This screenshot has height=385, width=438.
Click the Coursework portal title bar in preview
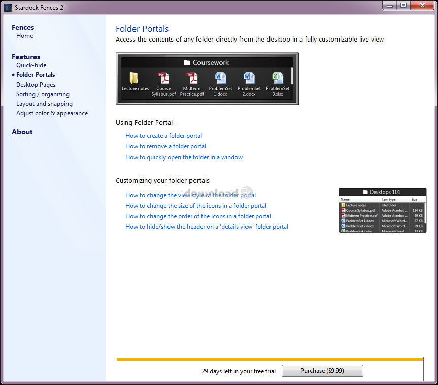[207, 62]
